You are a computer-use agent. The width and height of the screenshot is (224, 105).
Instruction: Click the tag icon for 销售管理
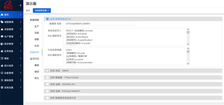click(2, 22)
